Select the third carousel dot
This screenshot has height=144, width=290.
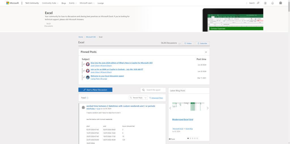pos(193,138)
